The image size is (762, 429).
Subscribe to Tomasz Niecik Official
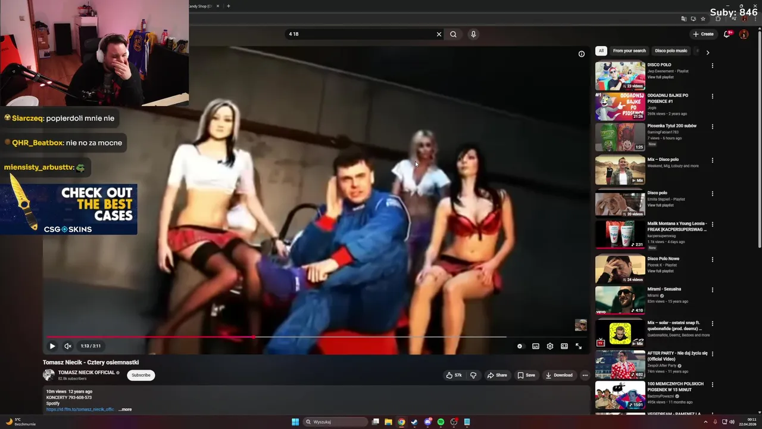(141, 375)
